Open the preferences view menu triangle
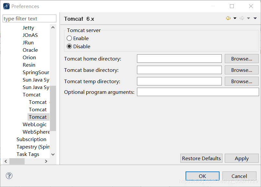The height and width of the screenshot is (187, 261). [x=255, y=18]
